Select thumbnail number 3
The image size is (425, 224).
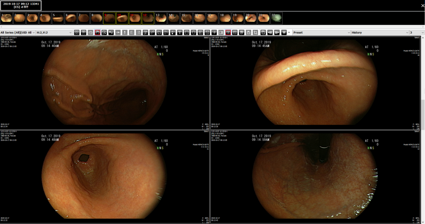(x=32, y=18)
